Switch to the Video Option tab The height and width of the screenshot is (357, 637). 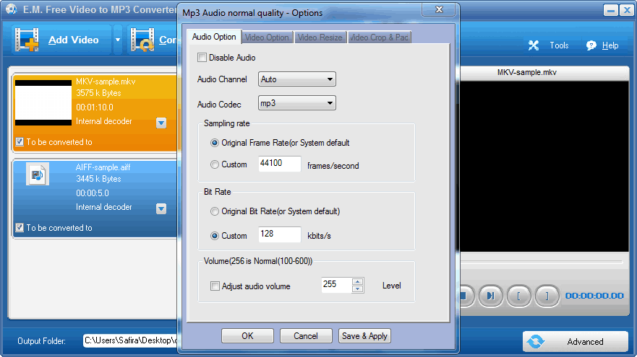(x=267, y=38)
